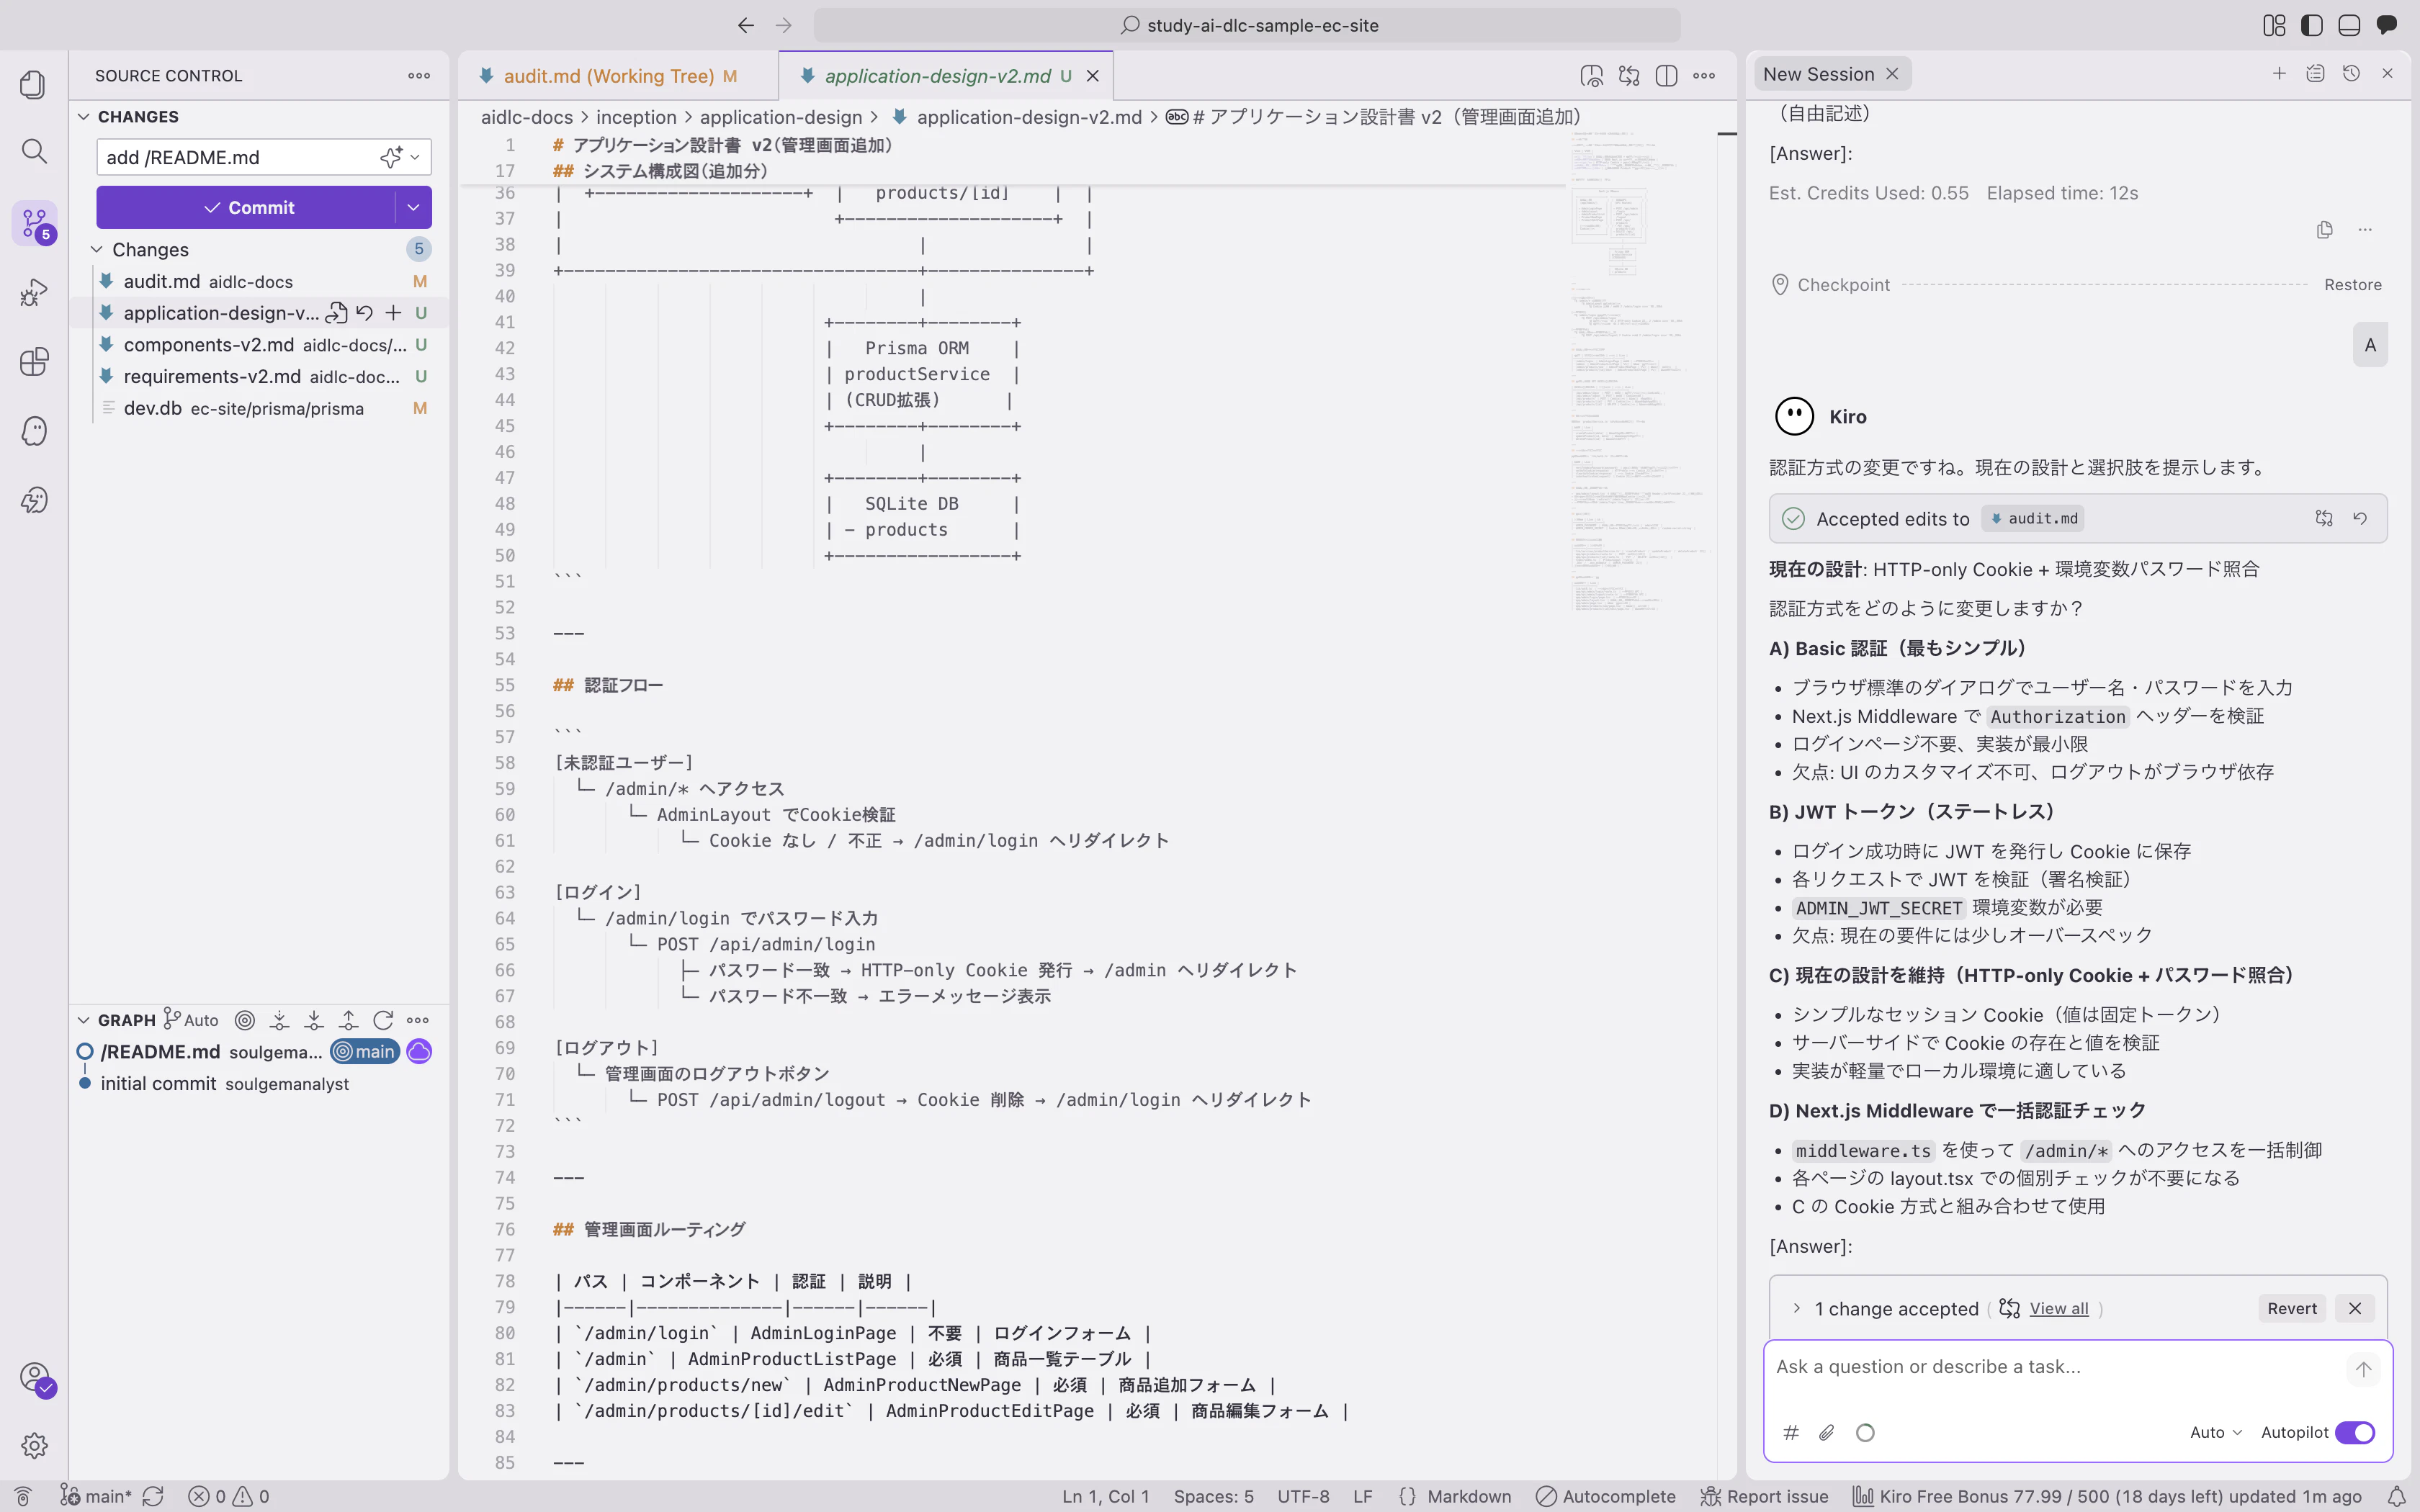2420x1512 pixels.
Task: Attach a file with the paperclip icon
Action: [x=1827, y=1433]
